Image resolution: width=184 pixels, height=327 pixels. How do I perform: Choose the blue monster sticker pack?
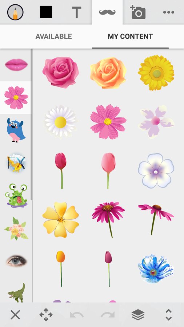click(x=16, y=130)
